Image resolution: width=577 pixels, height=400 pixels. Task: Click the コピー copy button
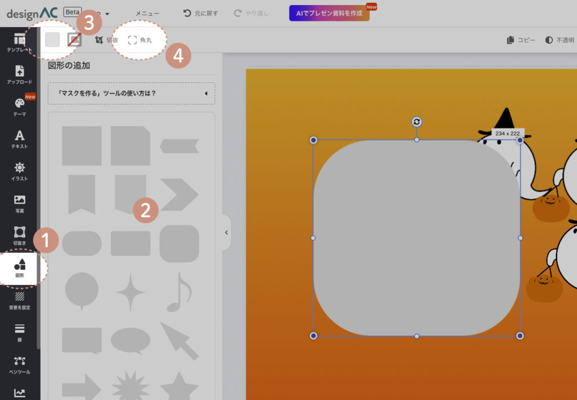point(521,40)
